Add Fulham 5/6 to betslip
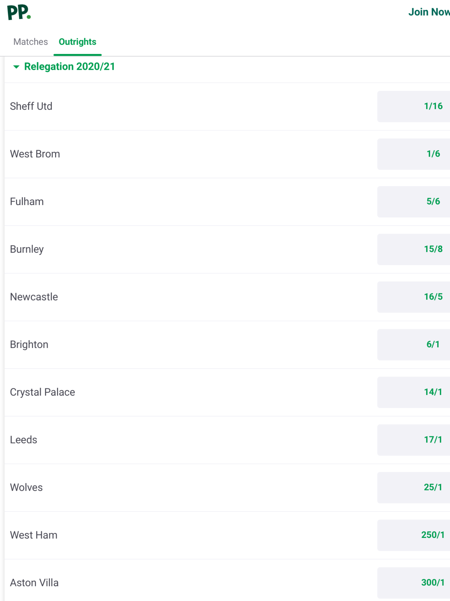Viewport: 450px width, 601px height. [414, 202]
